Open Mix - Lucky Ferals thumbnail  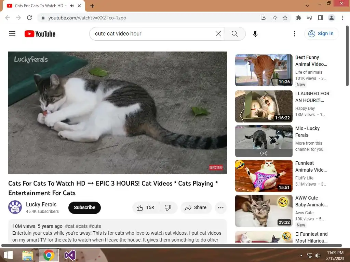click(x=264, y=141)
